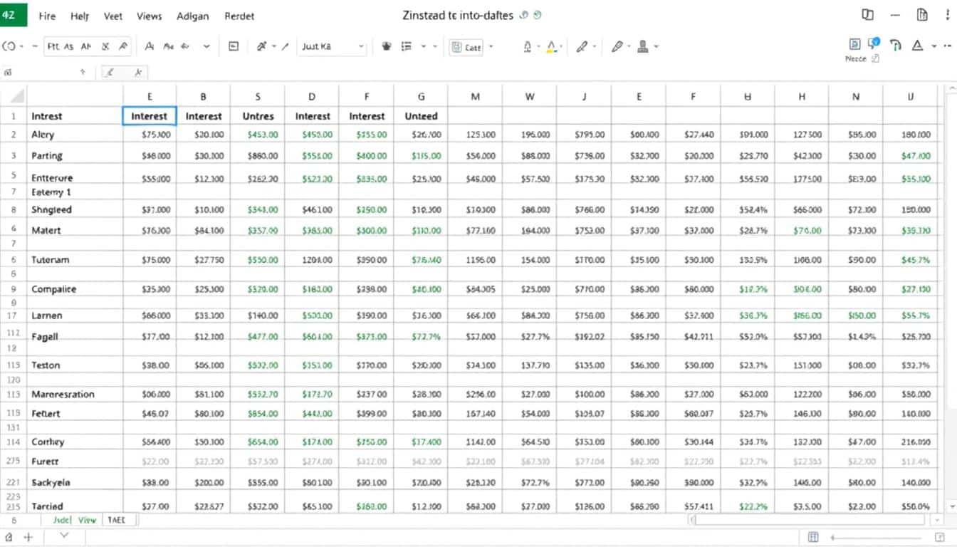Click the split window icon in title bar
The width and height of the screenshot is (957, 547).
[867, 15]
